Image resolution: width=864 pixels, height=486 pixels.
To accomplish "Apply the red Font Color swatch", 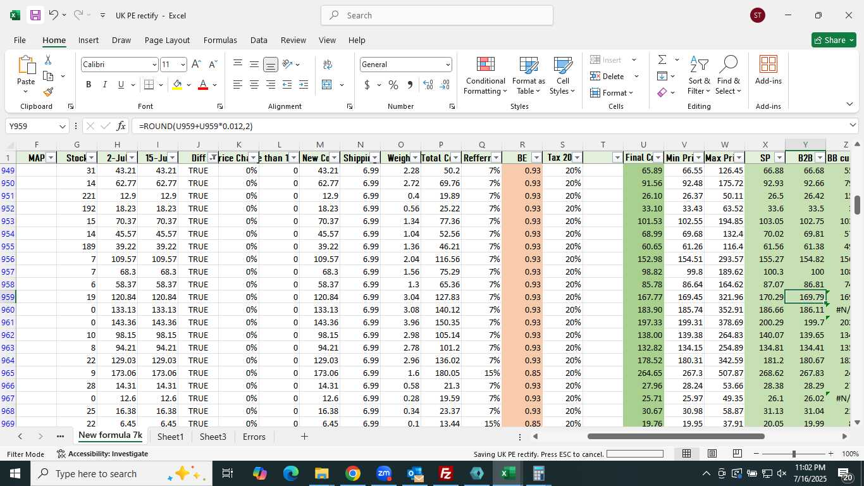I will point(203,85).
